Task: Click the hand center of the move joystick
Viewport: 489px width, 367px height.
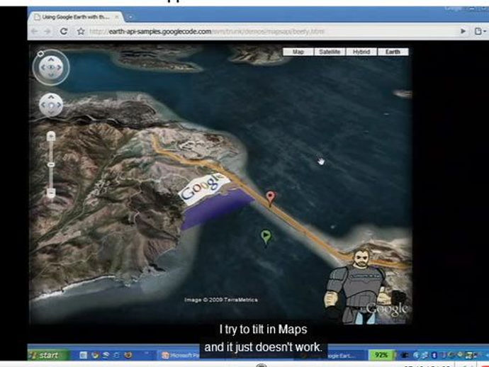Action: pyautogui.click(x=51, y=105)
